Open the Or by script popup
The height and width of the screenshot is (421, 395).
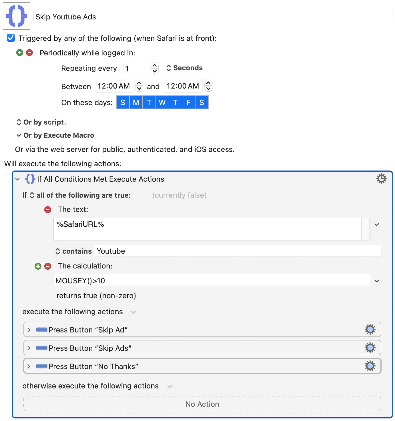(41, 122)
